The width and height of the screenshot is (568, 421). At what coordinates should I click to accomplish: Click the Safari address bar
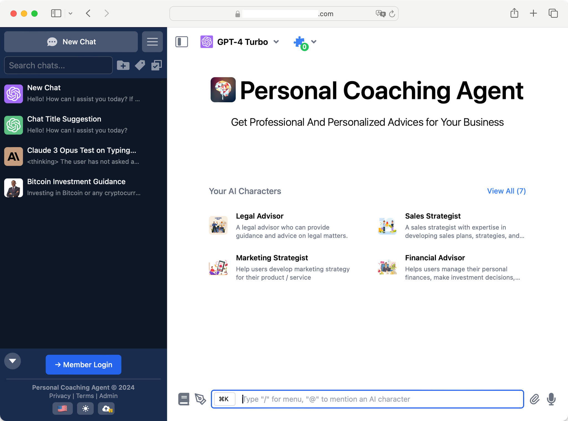coord(284,14)
